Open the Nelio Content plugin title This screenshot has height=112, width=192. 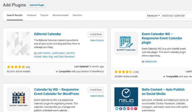coord(163,92)
